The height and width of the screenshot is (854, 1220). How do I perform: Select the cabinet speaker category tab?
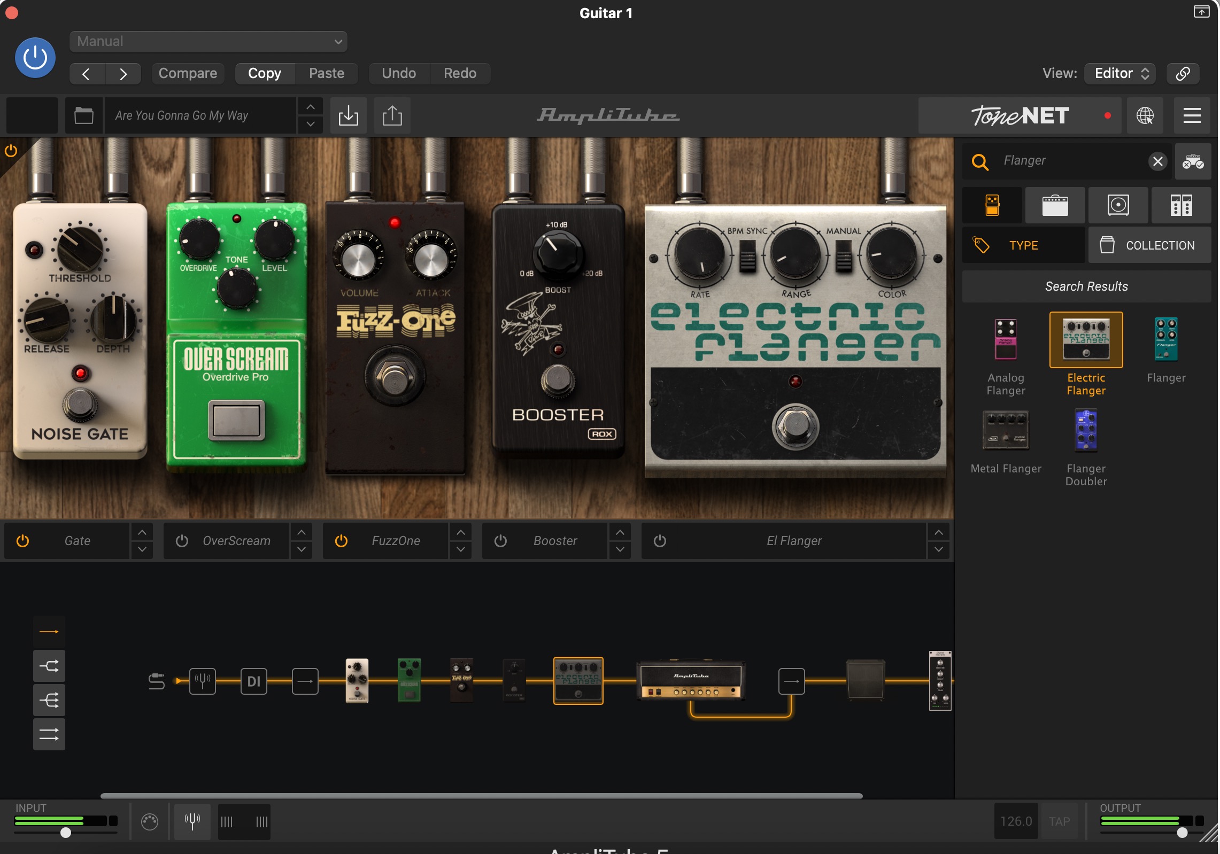(x=1118, y=205)
